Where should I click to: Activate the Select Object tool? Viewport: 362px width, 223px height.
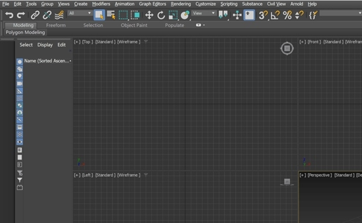pyautogui.click(x=100, y=15)
